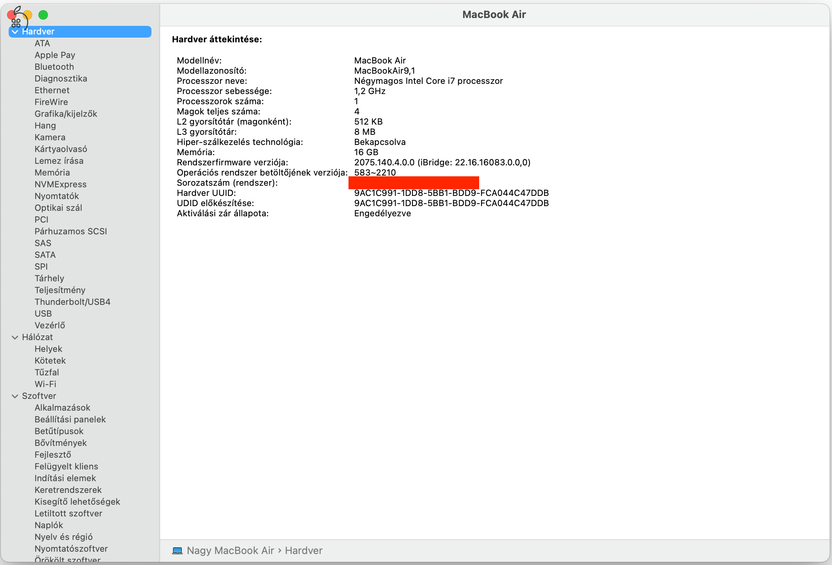Select Nyelv és régió in the sidebar

64,537
